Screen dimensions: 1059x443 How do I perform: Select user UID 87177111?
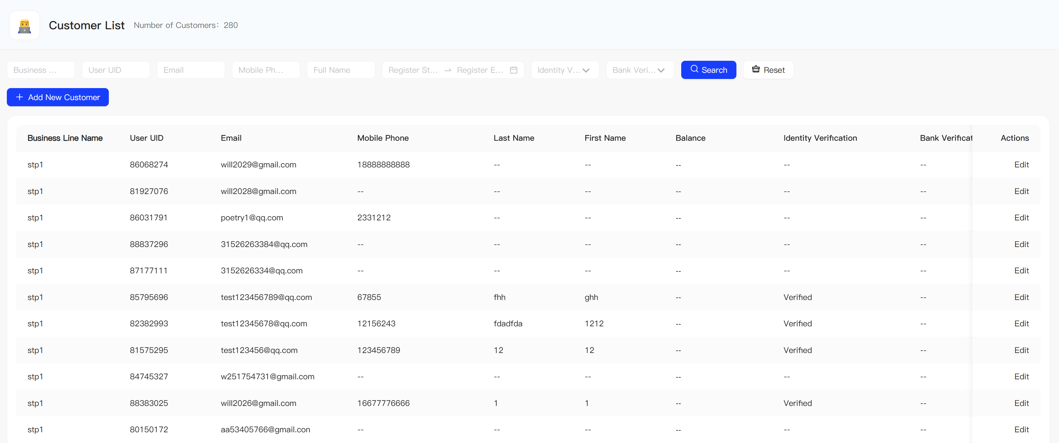[148, 271]
